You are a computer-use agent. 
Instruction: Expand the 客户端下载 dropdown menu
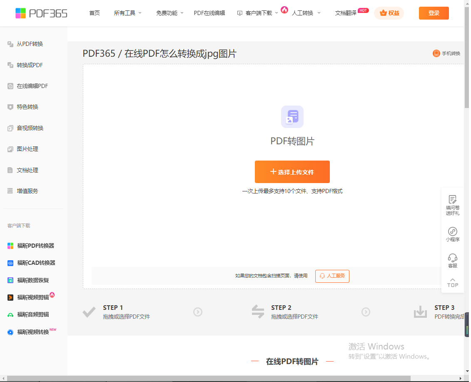[258, 13]
